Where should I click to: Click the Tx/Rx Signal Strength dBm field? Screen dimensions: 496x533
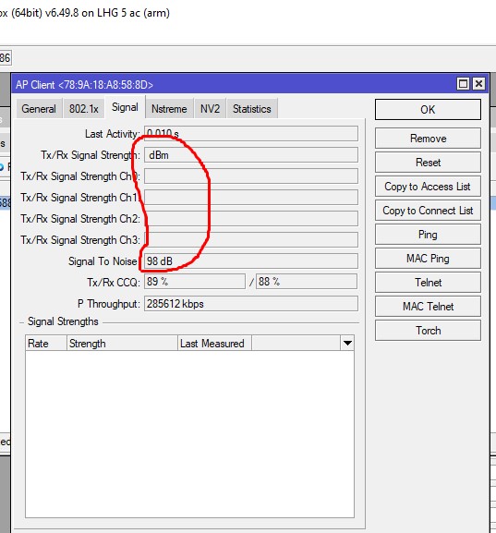(251, 155)
